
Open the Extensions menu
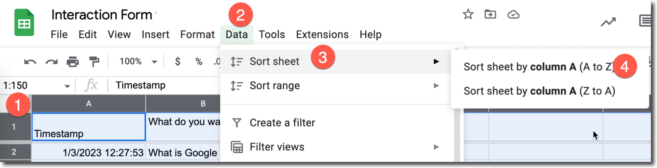(x=322, y=34)
